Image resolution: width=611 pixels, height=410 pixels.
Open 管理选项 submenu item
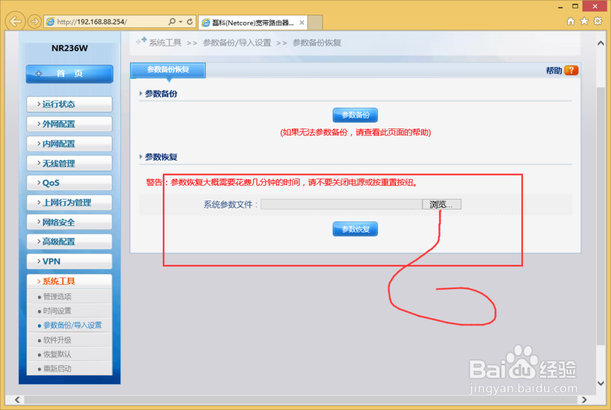click(57, 296)
